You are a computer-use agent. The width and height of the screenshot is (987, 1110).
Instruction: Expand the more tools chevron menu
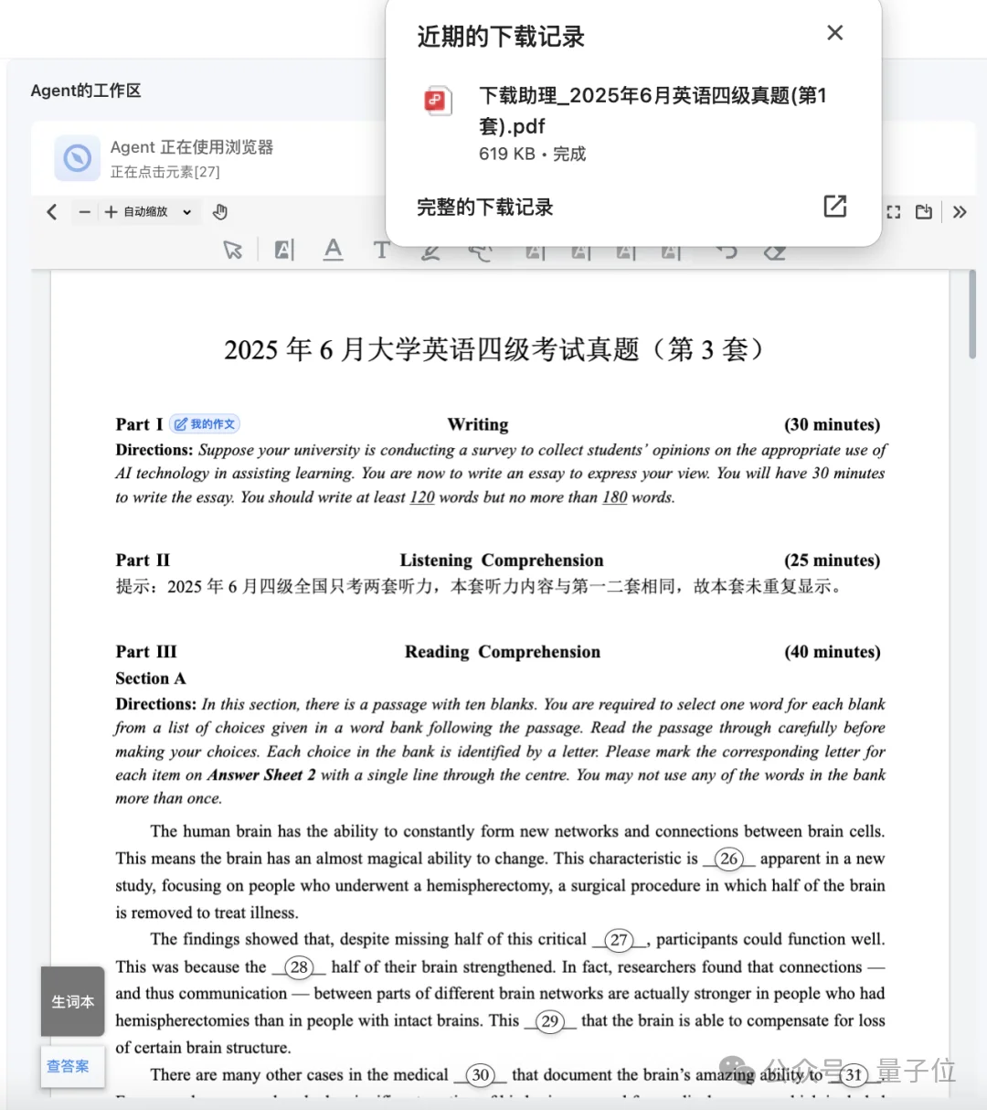(x=959, y=211)
